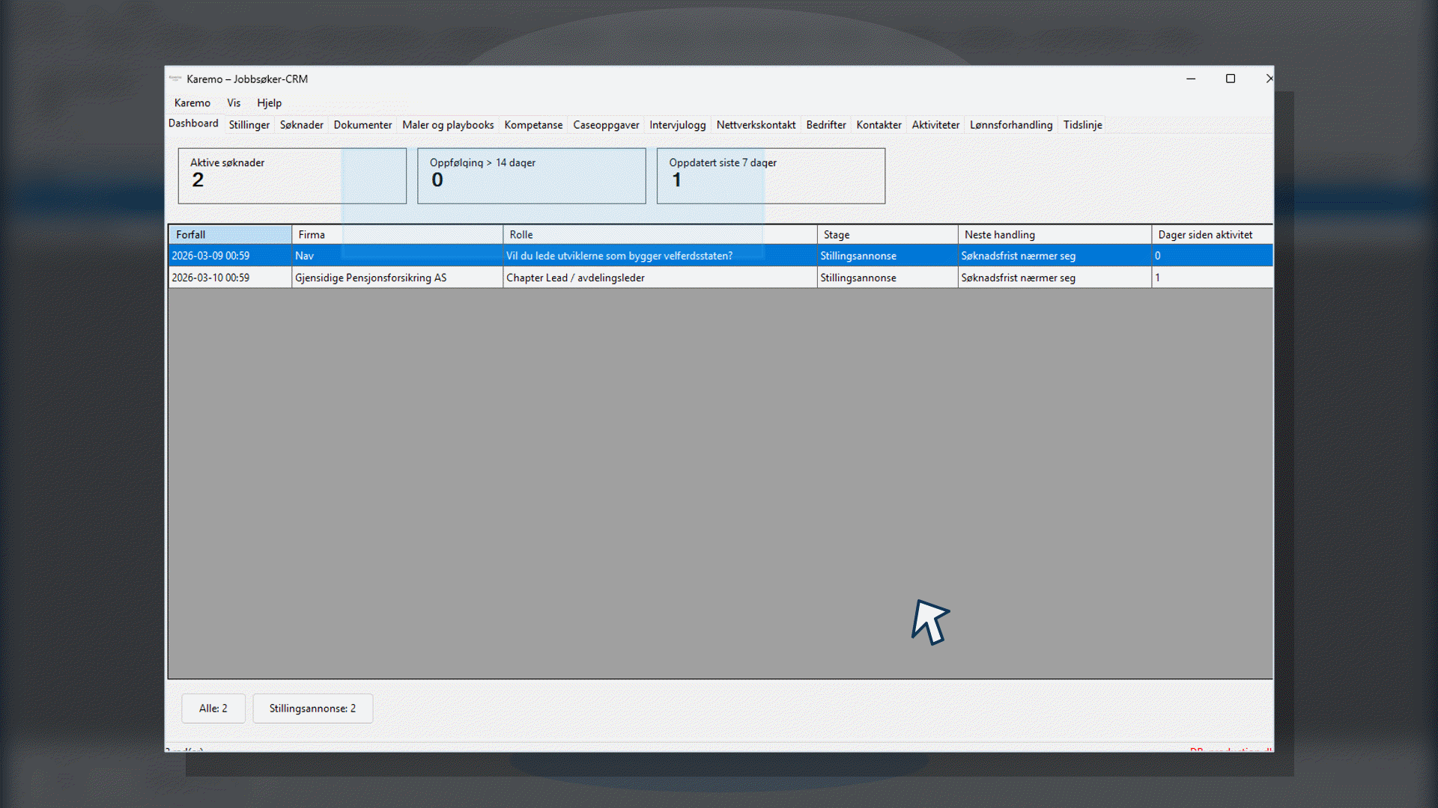Open the Hjelp menu

[x=269, y=103]
